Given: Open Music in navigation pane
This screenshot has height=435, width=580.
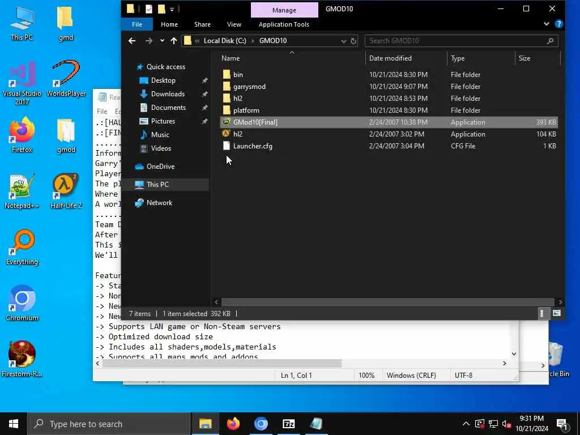Looking at the screenshot, I should [160, 135].
